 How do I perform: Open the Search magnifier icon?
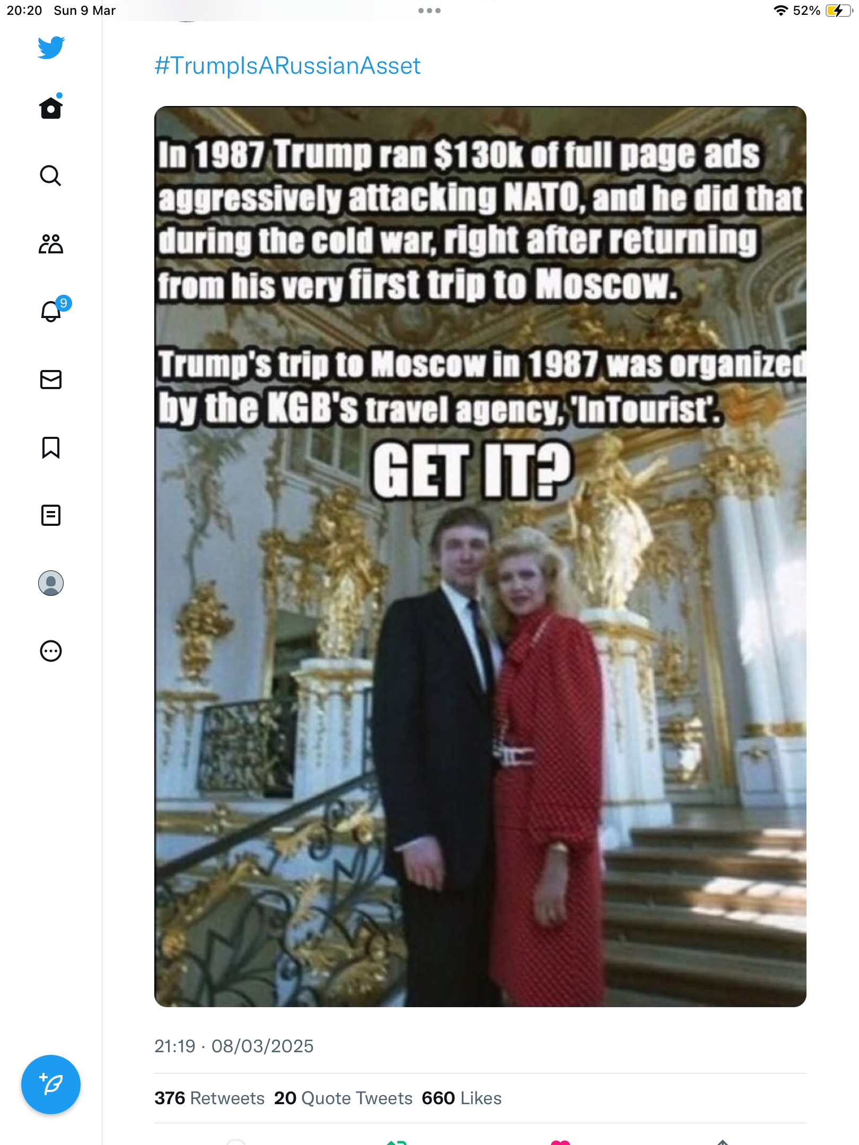coord(51,175)
